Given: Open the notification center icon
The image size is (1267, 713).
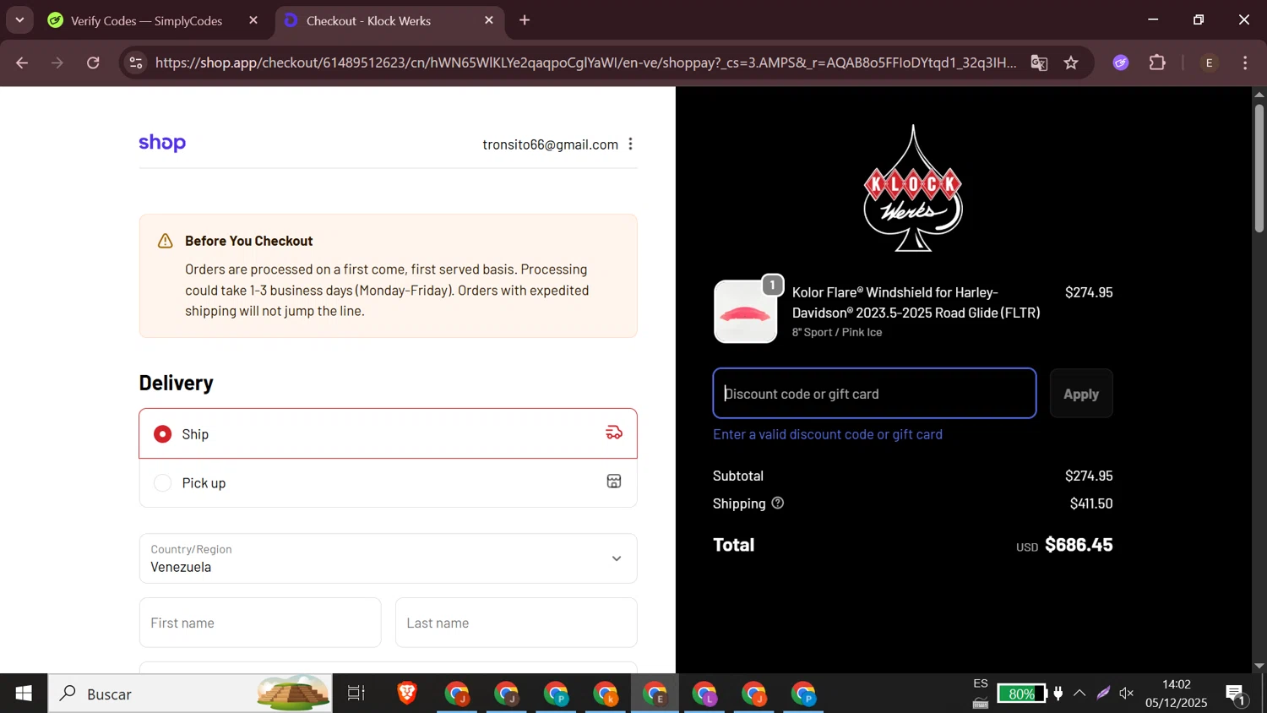Looking at the screenshot, I should click(1235, 694).
